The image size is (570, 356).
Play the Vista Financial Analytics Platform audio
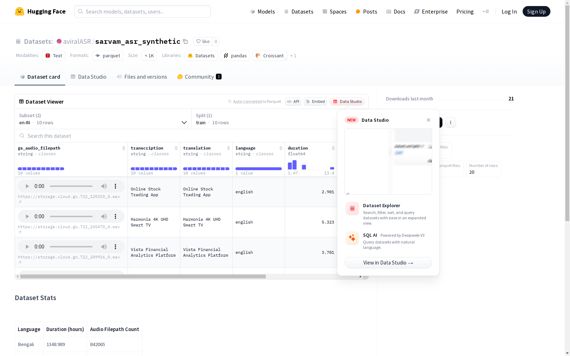point(27,247)
